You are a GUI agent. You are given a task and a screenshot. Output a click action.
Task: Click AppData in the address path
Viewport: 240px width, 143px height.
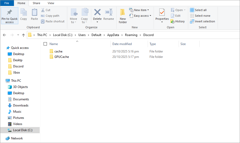pos(113,35)
